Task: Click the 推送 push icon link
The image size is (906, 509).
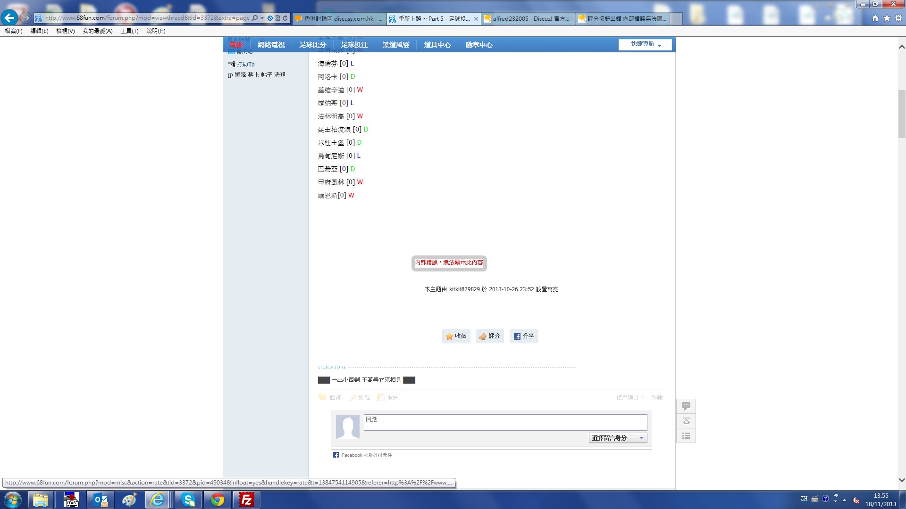Action: point(387,398)
